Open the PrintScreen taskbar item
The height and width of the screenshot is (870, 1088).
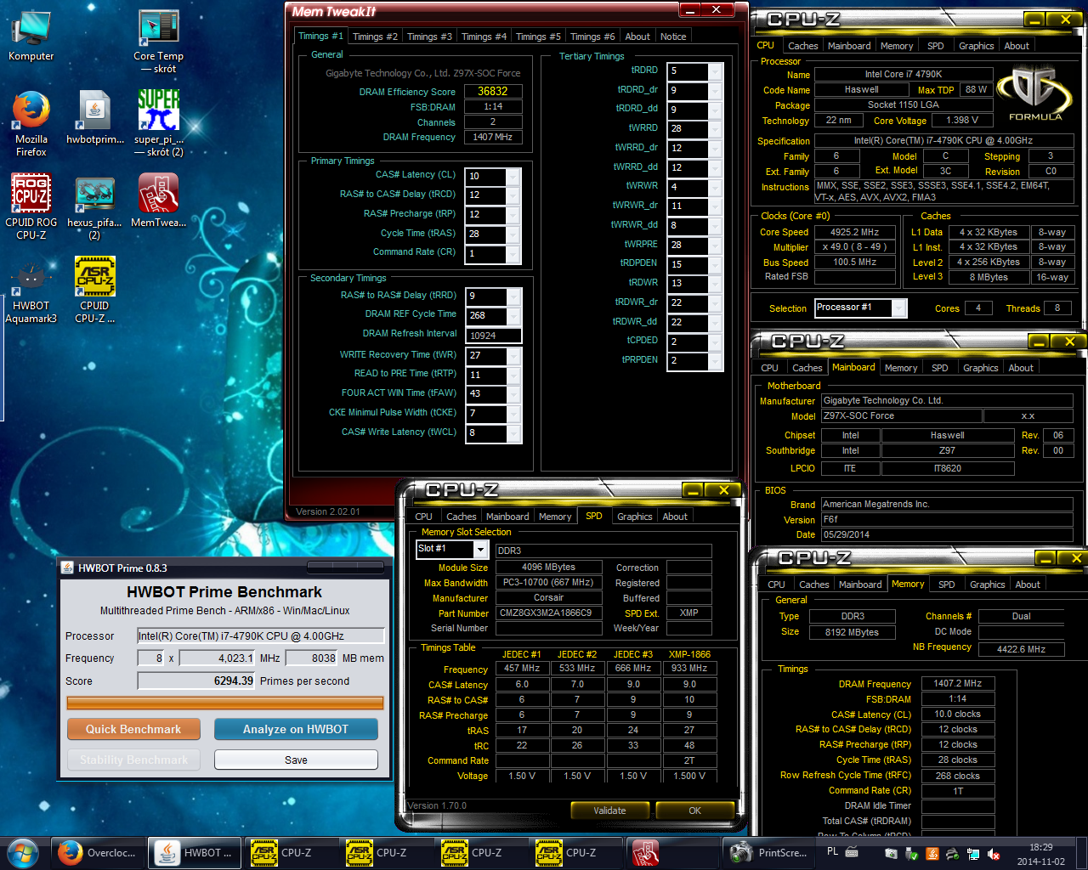[770, 853]
